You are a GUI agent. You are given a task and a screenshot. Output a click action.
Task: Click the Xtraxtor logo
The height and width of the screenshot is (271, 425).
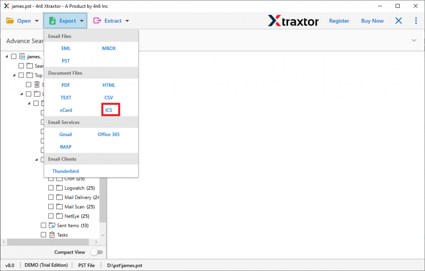point(293,21)
